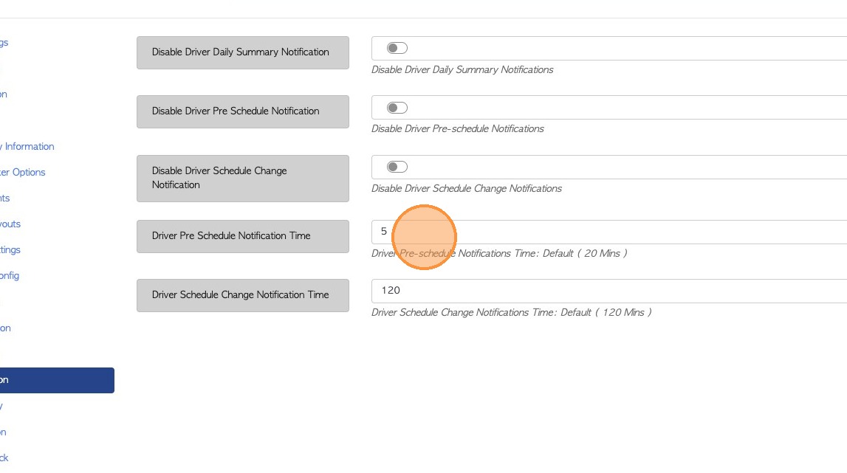Turn on Disable Driver Schedule Change Notification switch
Image resolution: width=847 pixels, height=473 pixels.
click(x=397, y=167)
